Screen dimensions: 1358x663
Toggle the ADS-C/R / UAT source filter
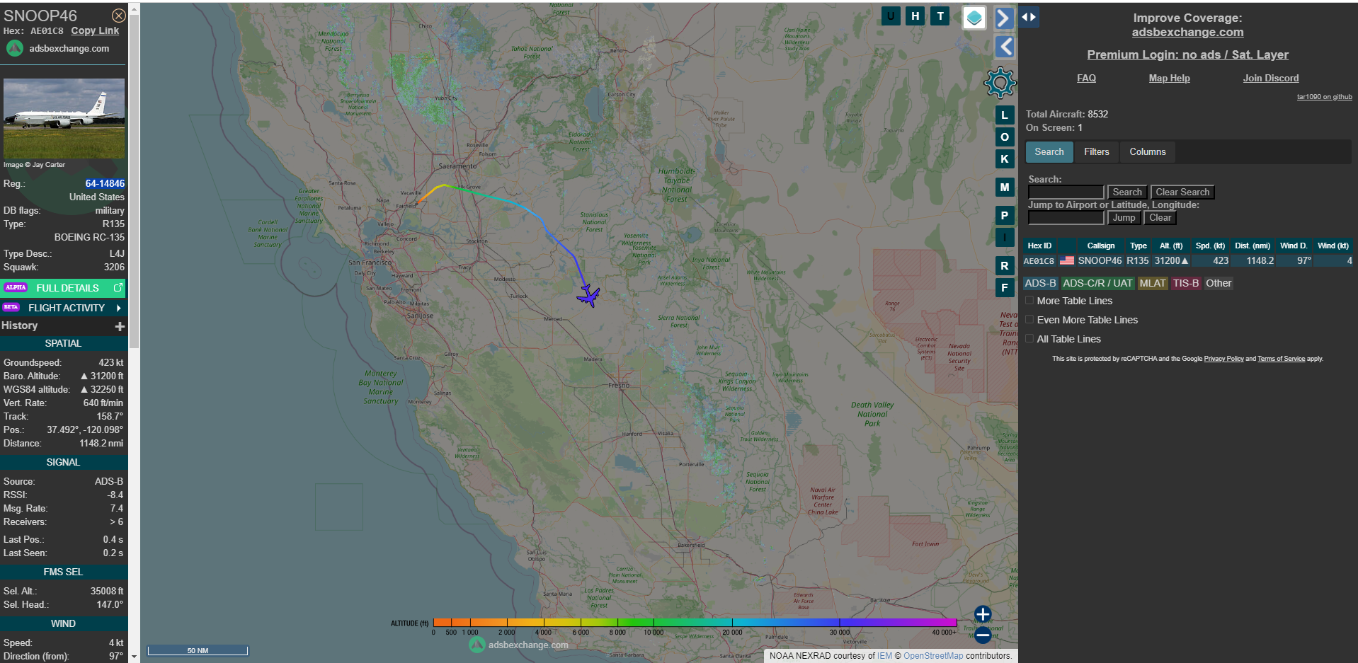[x=1097, y=283]
